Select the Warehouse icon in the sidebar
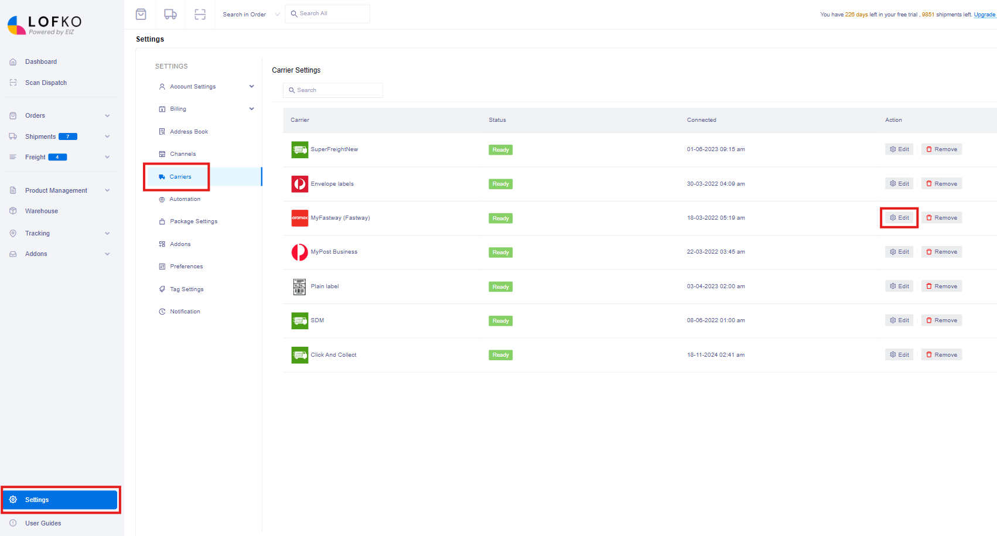The height and width of the screenshot is (536, 997). pyautogui.click(x=13, y=211)
